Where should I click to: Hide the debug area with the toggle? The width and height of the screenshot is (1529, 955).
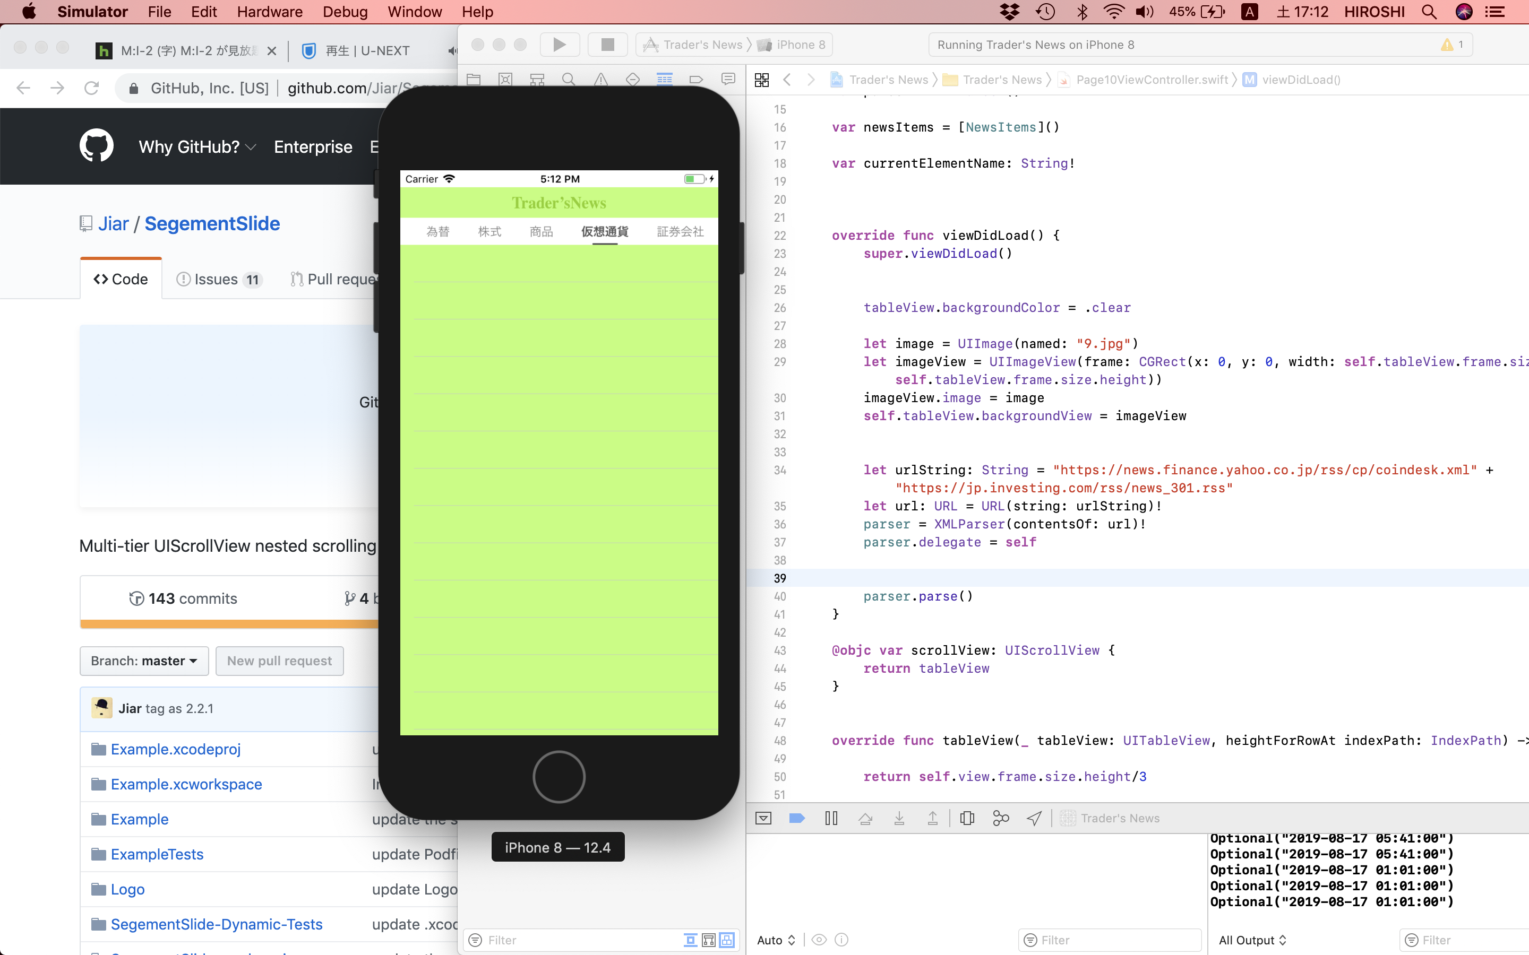(763, 818)
